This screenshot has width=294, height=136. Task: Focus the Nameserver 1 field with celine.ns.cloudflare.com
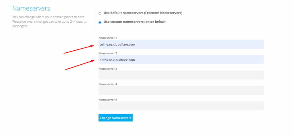tap(181, 44)
